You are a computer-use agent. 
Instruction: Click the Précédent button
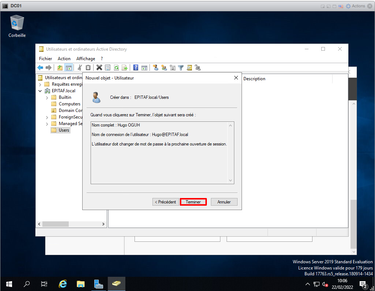click(x=166, y=202)
